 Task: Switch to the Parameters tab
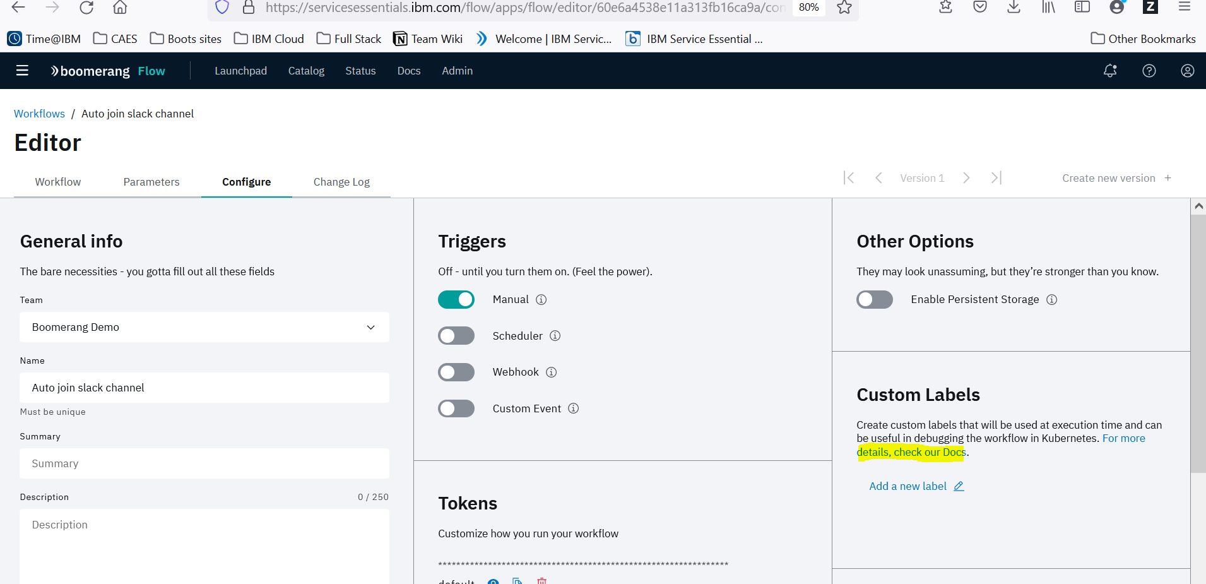151,182
